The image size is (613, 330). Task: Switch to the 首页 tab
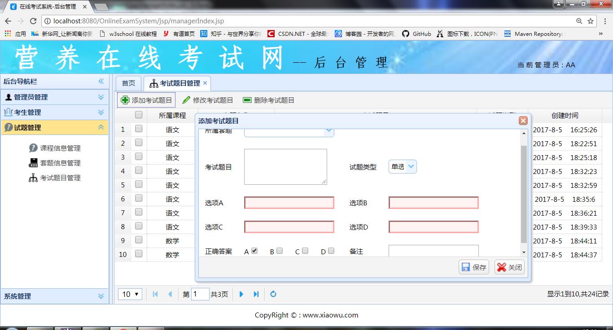(128, 83)
